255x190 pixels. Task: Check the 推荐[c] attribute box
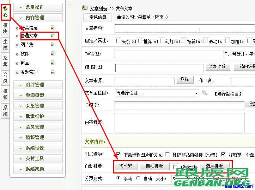pos(140,41)
